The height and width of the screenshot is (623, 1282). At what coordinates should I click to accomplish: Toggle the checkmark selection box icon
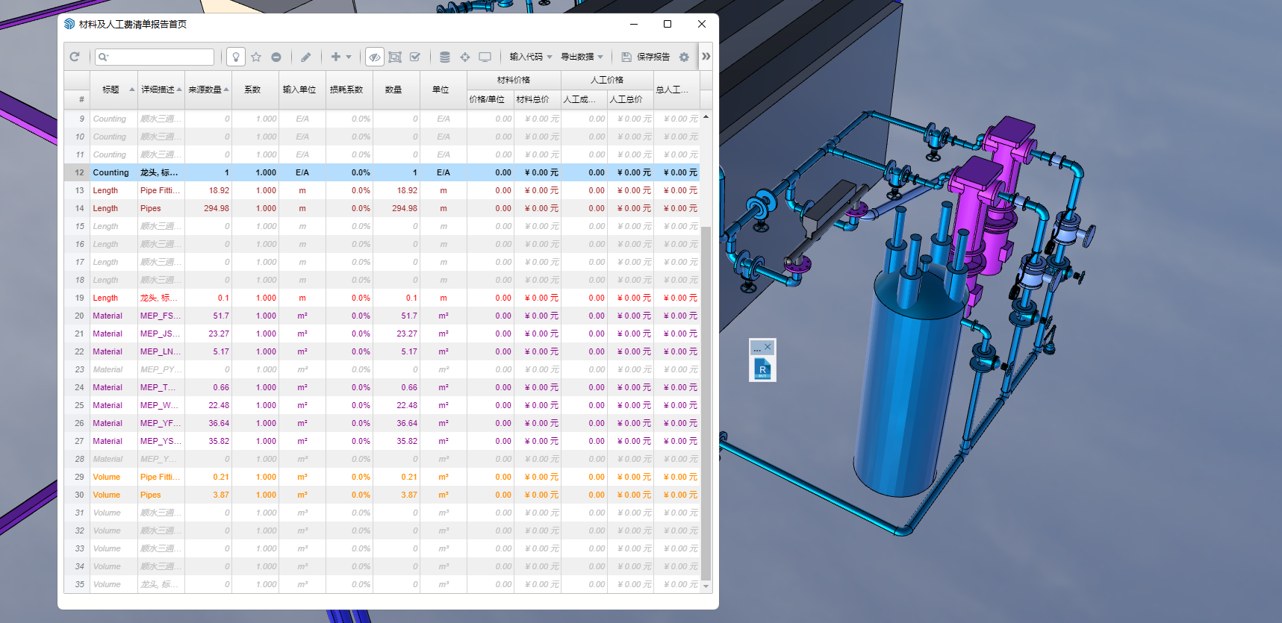click(x=415, y=57)
